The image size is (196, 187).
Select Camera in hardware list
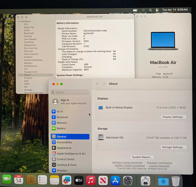[28, 36]
